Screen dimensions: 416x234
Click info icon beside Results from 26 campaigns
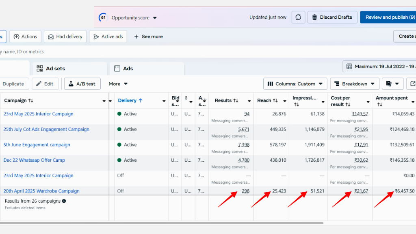tap(64, 201)
